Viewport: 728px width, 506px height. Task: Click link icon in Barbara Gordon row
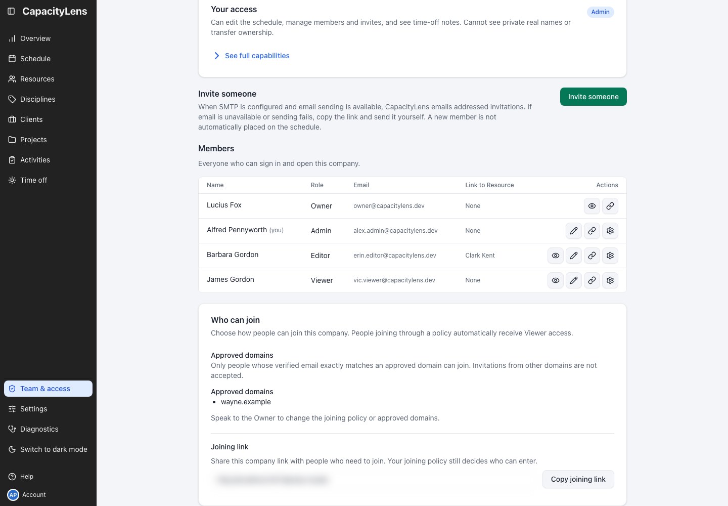(592, 256)
